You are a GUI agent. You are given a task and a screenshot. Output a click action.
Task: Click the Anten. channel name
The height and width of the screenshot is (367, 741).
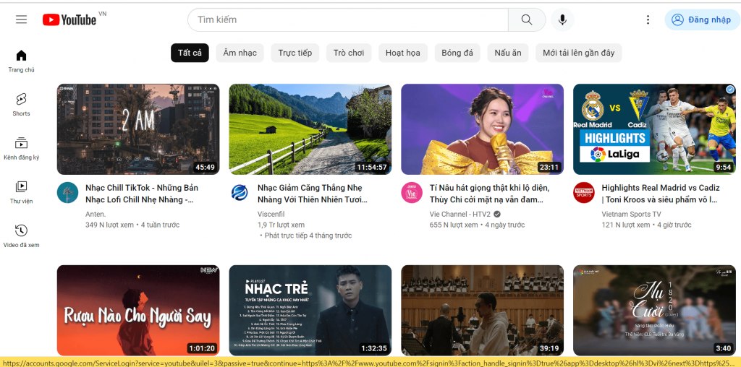[x=96, y=214]
